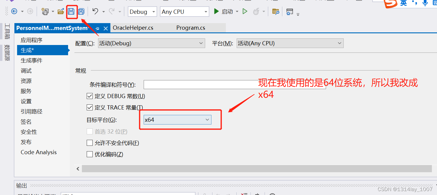Switch to the Program.cs tab
Image resolution: width=437 pixels, height=195 pixels.
point(190,28)
